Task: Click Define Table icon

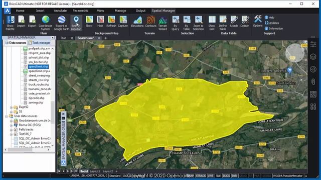Action: point(223,20)
